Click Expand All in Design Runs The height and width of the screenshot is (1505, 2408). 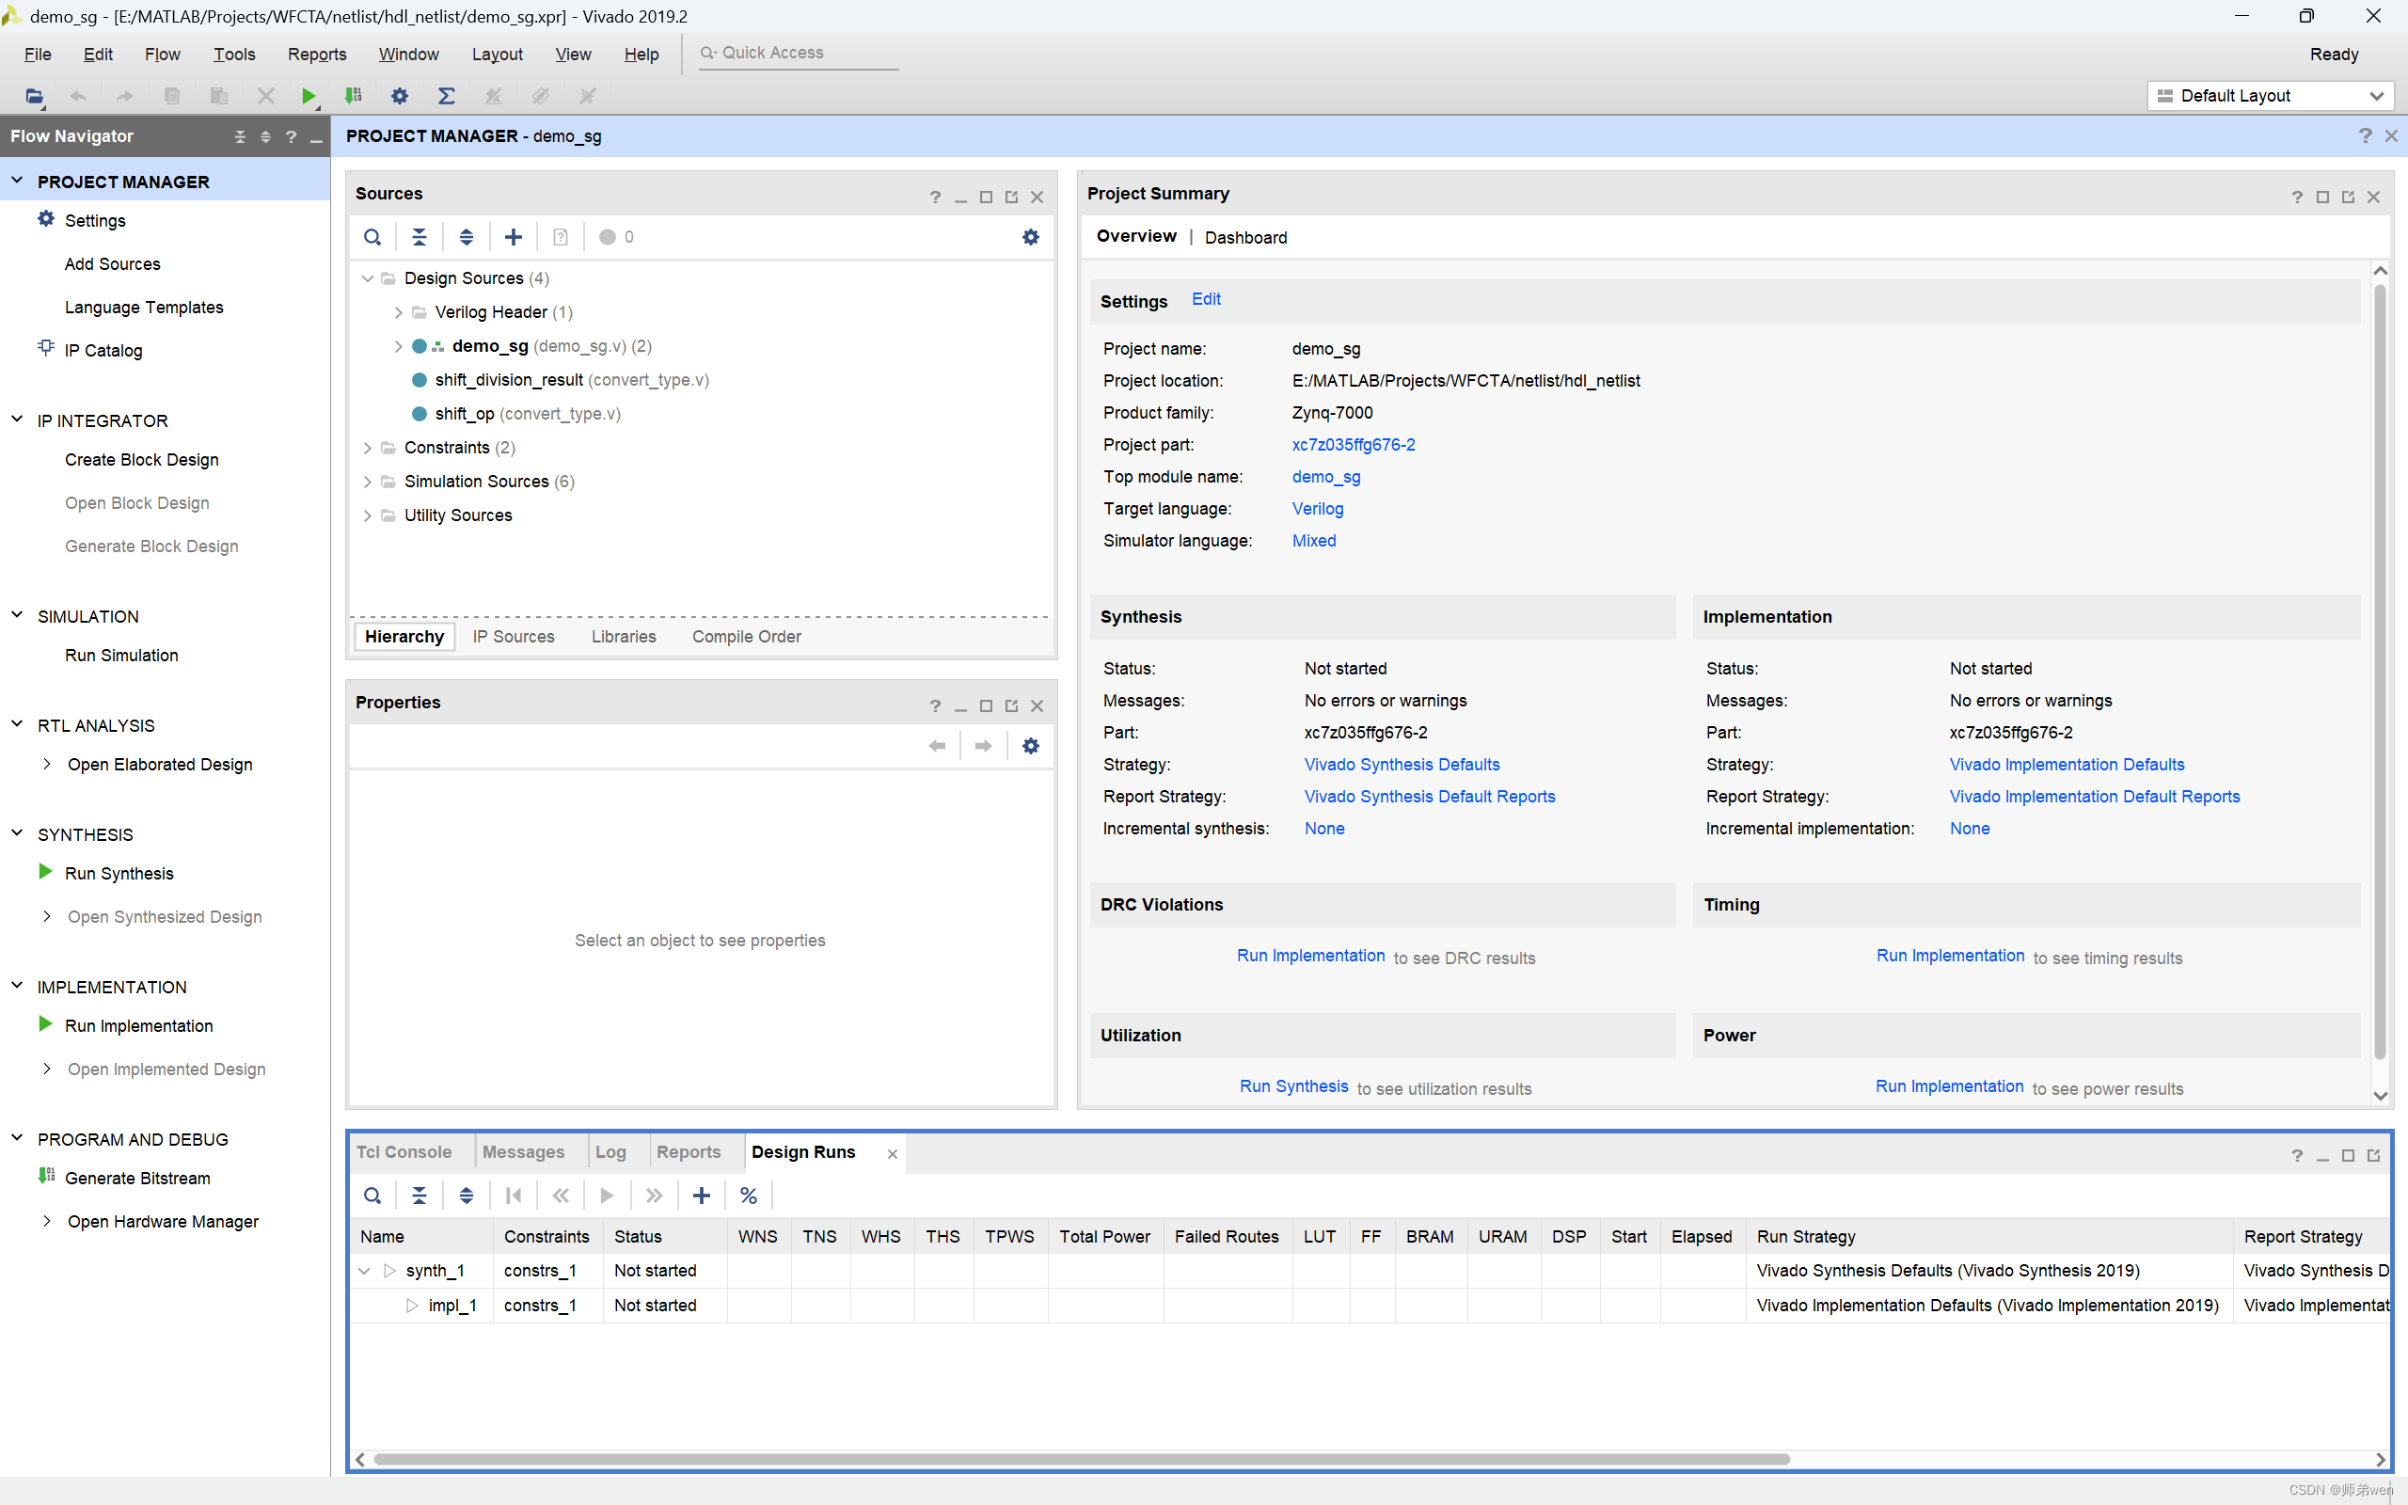(466, 1196)
